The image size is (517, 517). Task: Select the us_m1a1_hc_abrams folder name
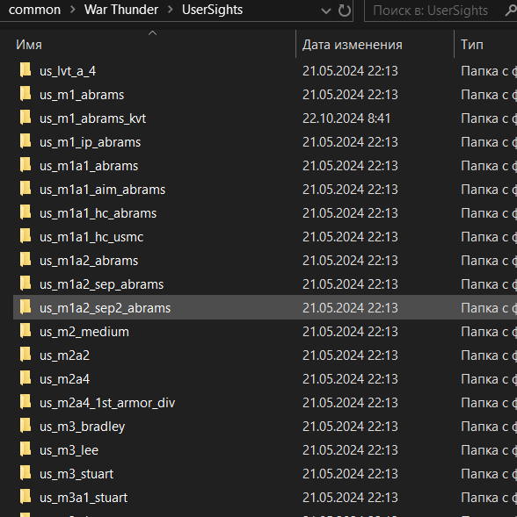(98, 213)
